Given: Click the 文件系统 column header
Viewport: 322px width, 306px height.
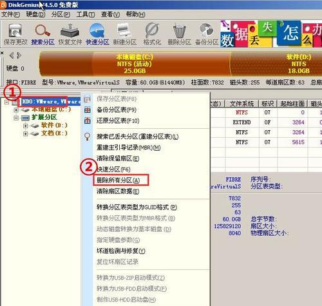Looking at the screenshot, I should [x=241, y=104].
